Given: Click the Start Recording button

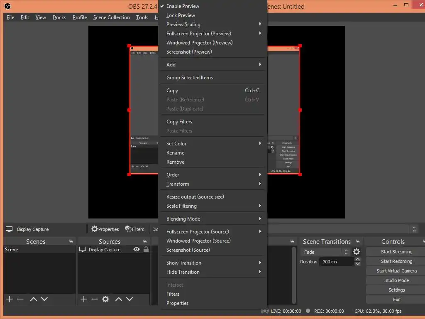Looking at the screenshot, I should (396, 261).
